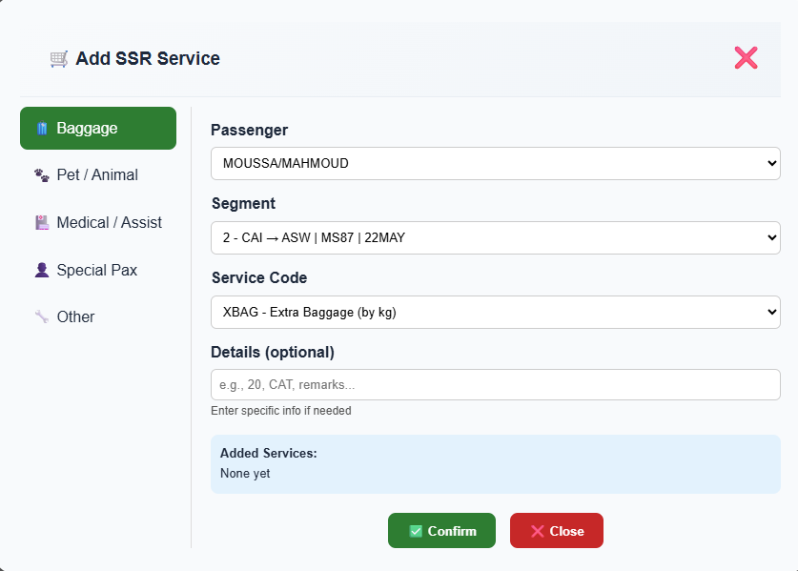798x571 pixels.
Task: Select the Baggage category tab
Action: click(98, 129)
